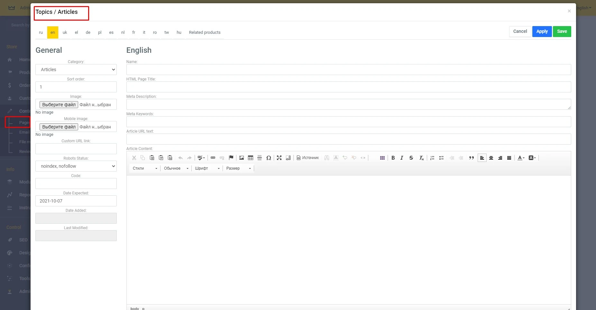Toggle the Maximize editor icon
The image size is (596, 310).
pos(279,158)
